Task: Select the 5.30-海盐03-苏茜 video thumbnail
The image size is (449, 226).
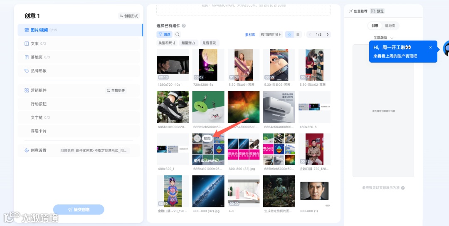Action: click(x=279, y=65)
